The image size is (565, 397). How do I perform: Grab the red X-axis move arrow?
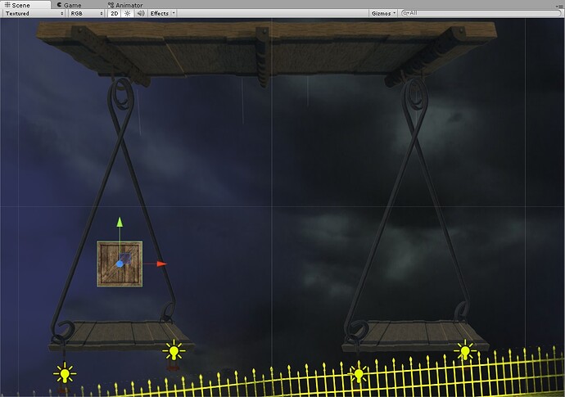point(162,264)
